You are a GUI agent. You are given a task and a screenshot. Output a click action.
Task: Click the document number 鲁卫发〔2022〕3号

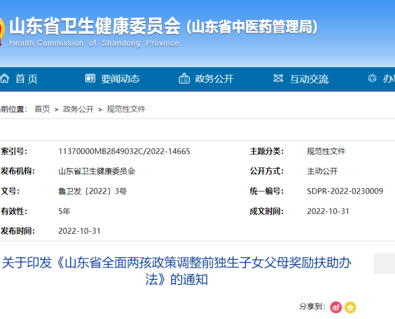(92, 191)
